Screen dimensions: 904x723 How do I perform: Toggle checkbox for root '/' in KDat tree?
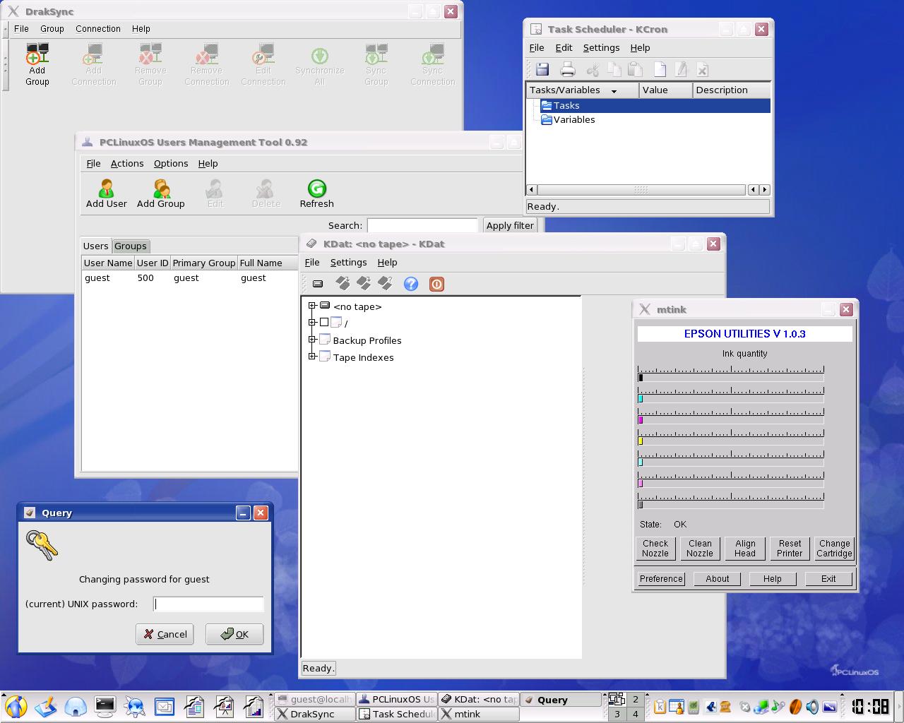[x=324, y=322]
